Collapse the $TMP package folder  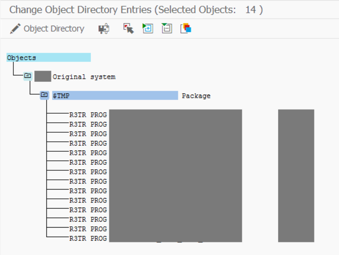click(44, 95)
